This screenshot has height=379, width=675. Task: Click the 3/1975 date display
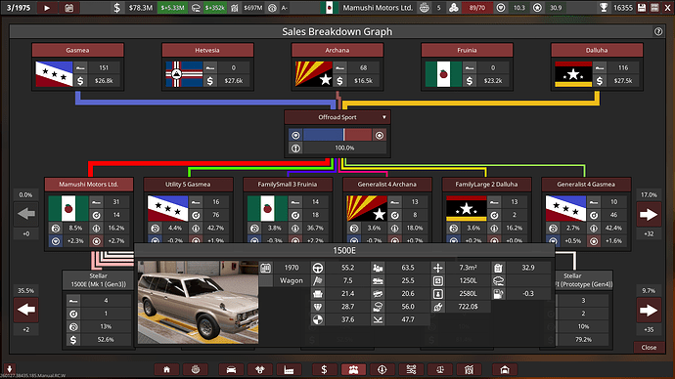coord(19,8)
